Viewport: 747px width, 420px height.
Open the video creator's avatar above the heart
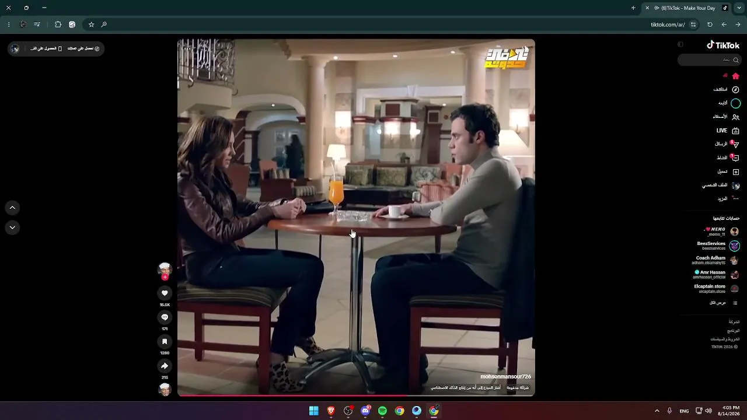pyautogui.click(x=165, y=269)
